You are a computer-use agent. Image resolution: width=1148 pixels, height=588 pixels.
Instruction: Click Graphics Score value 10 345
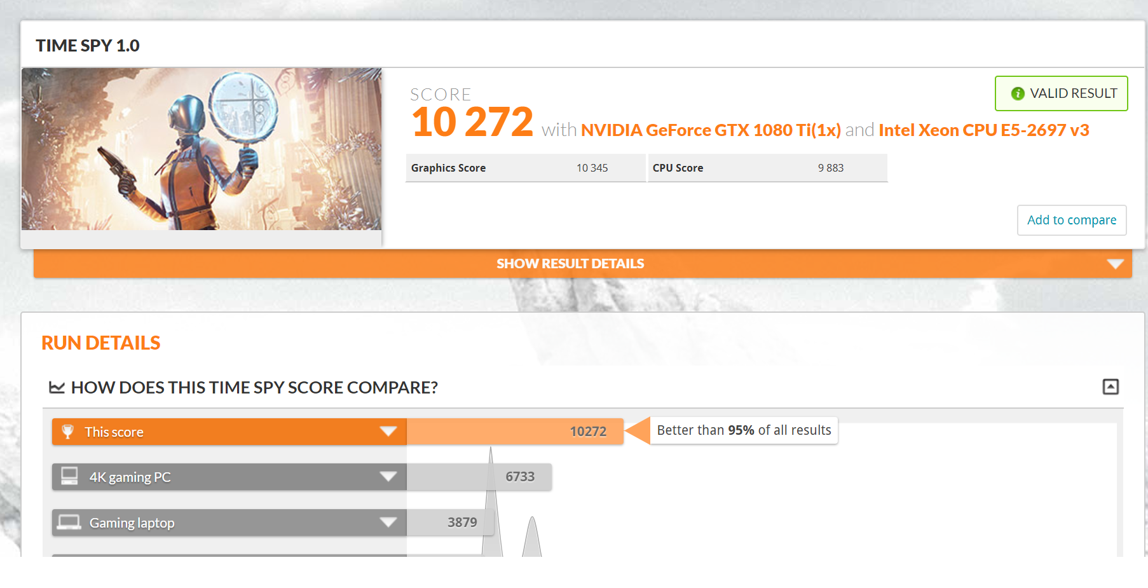pyautogui.click(x=592, y=168)
